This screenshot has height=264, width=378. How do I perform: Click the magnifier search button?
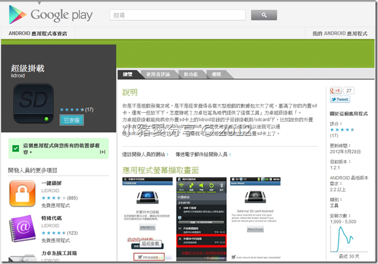264,15
